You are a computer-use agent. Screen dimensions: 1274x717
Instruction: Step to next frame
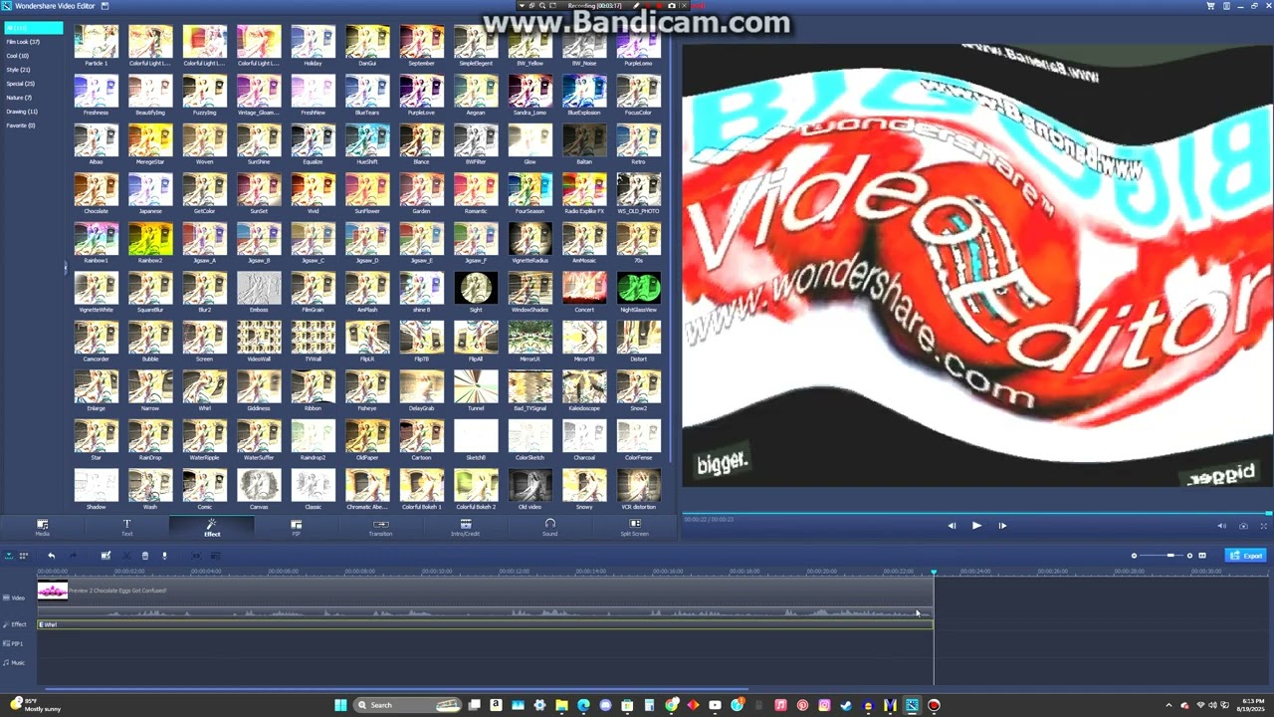pyautogui.click(x=1002, y=526)
